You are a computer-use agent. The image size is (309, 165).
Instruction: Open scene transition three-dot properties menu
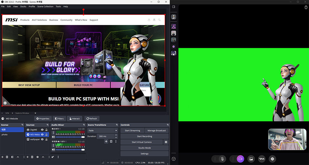(x=116, y=142)
